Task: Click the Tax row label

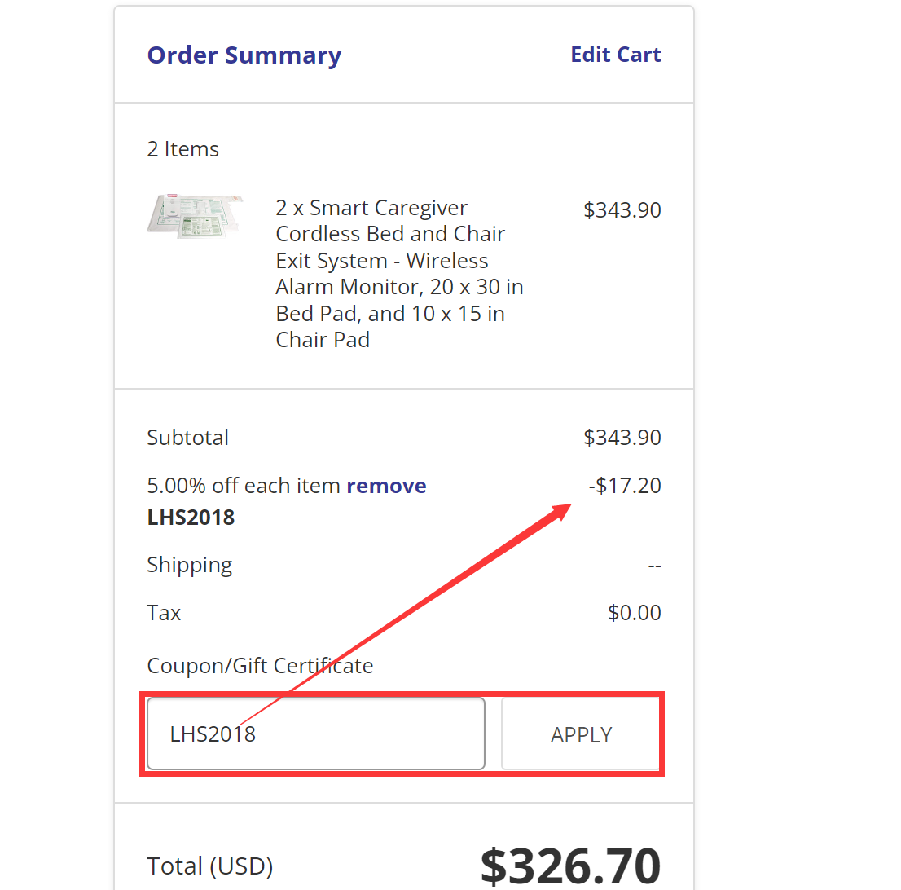Action: [164, 612]
